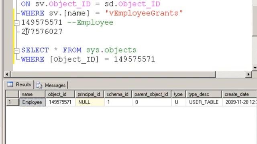Click the parent_object_id cell with value 0
257x144 pixels.
click(x=152, y=102)
